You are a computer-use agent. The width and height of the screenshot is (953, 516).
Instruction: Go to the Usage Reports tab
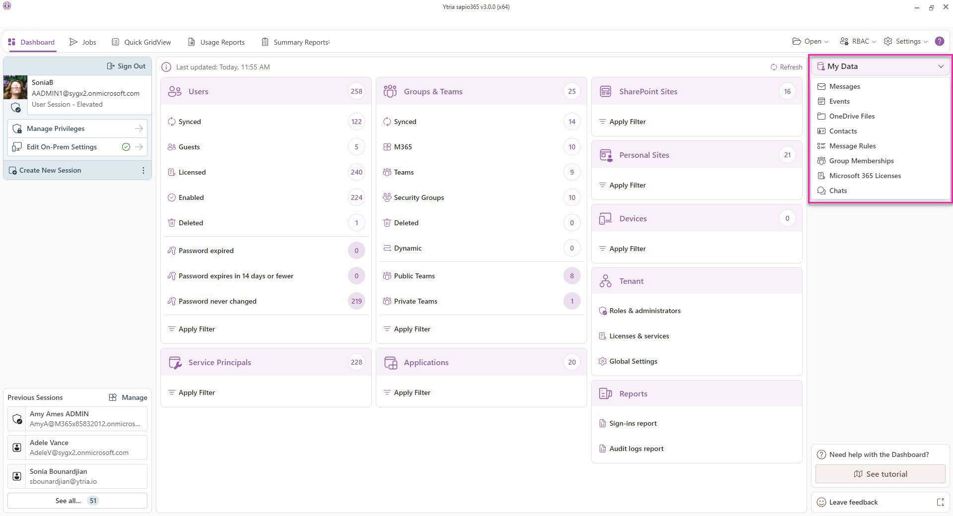(216, 42)
